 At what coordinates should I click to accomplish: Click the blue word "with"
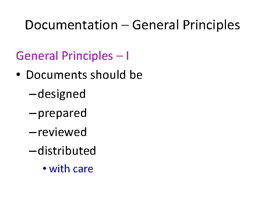pyautogui.click(x=59, y=169)
